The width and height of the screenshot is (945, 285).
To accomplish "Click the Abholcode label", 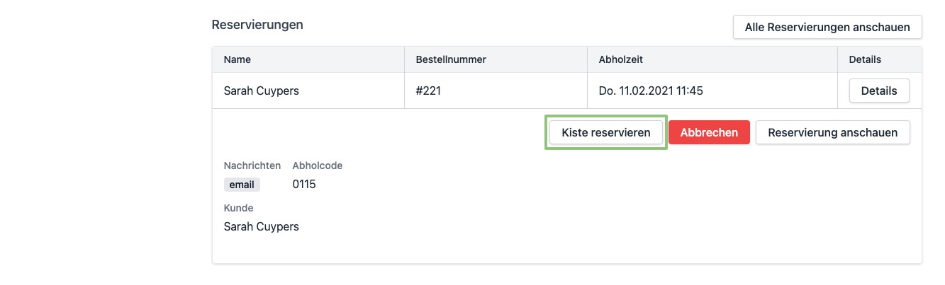I will pos(318,165).
